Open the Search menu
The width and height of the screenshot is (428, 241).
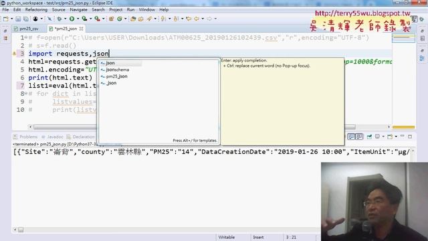98,9
